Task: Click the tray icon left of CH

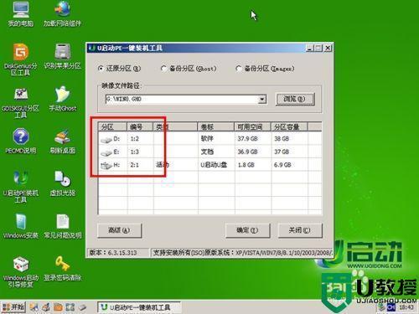Action: coord(381,307)
